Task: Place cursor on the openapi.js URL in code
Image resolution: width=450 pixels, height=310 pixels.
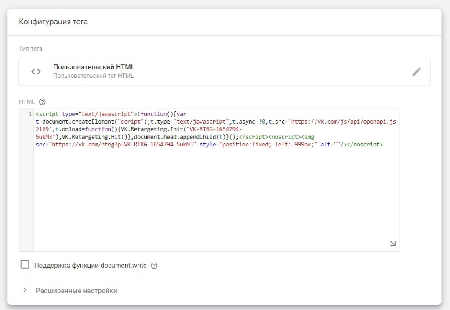Action: point(343,121)
